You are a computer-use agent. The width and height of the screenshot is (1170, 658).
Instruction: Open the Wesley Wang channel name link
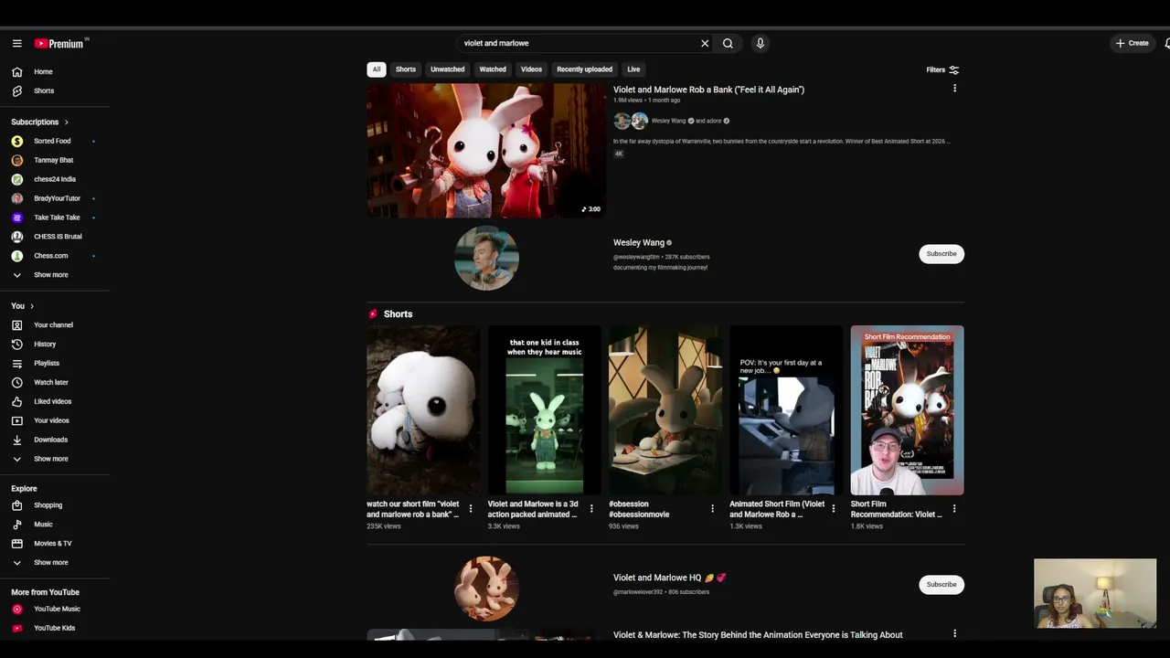(639, 243)
